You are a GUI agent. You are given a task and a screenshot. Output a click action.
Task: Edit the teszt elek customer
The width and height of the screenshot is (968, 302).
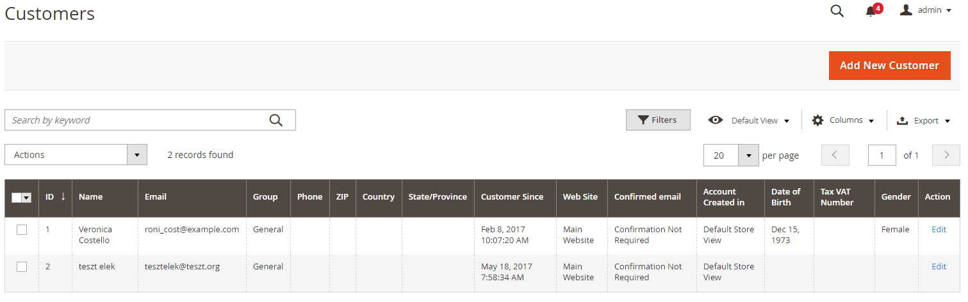coord(939,266)
